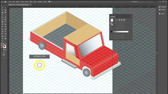
Task: Open the File menu
Action: pyautogui.click(x=10, y=2)
